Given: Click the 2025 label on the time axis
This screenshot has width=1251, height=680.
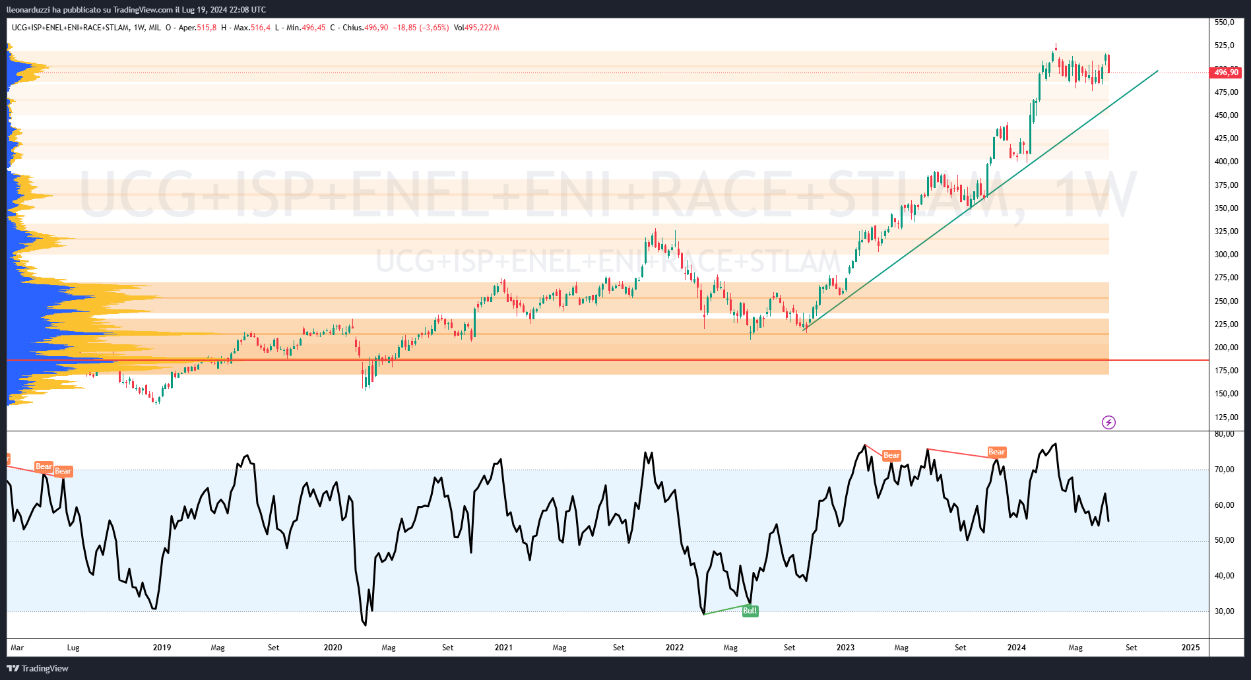Looking at the screenshot, I should pos(1190,648).
